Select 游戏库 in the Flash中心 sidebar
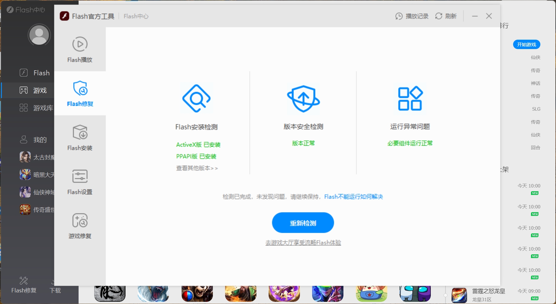 (x=36, y=108)
